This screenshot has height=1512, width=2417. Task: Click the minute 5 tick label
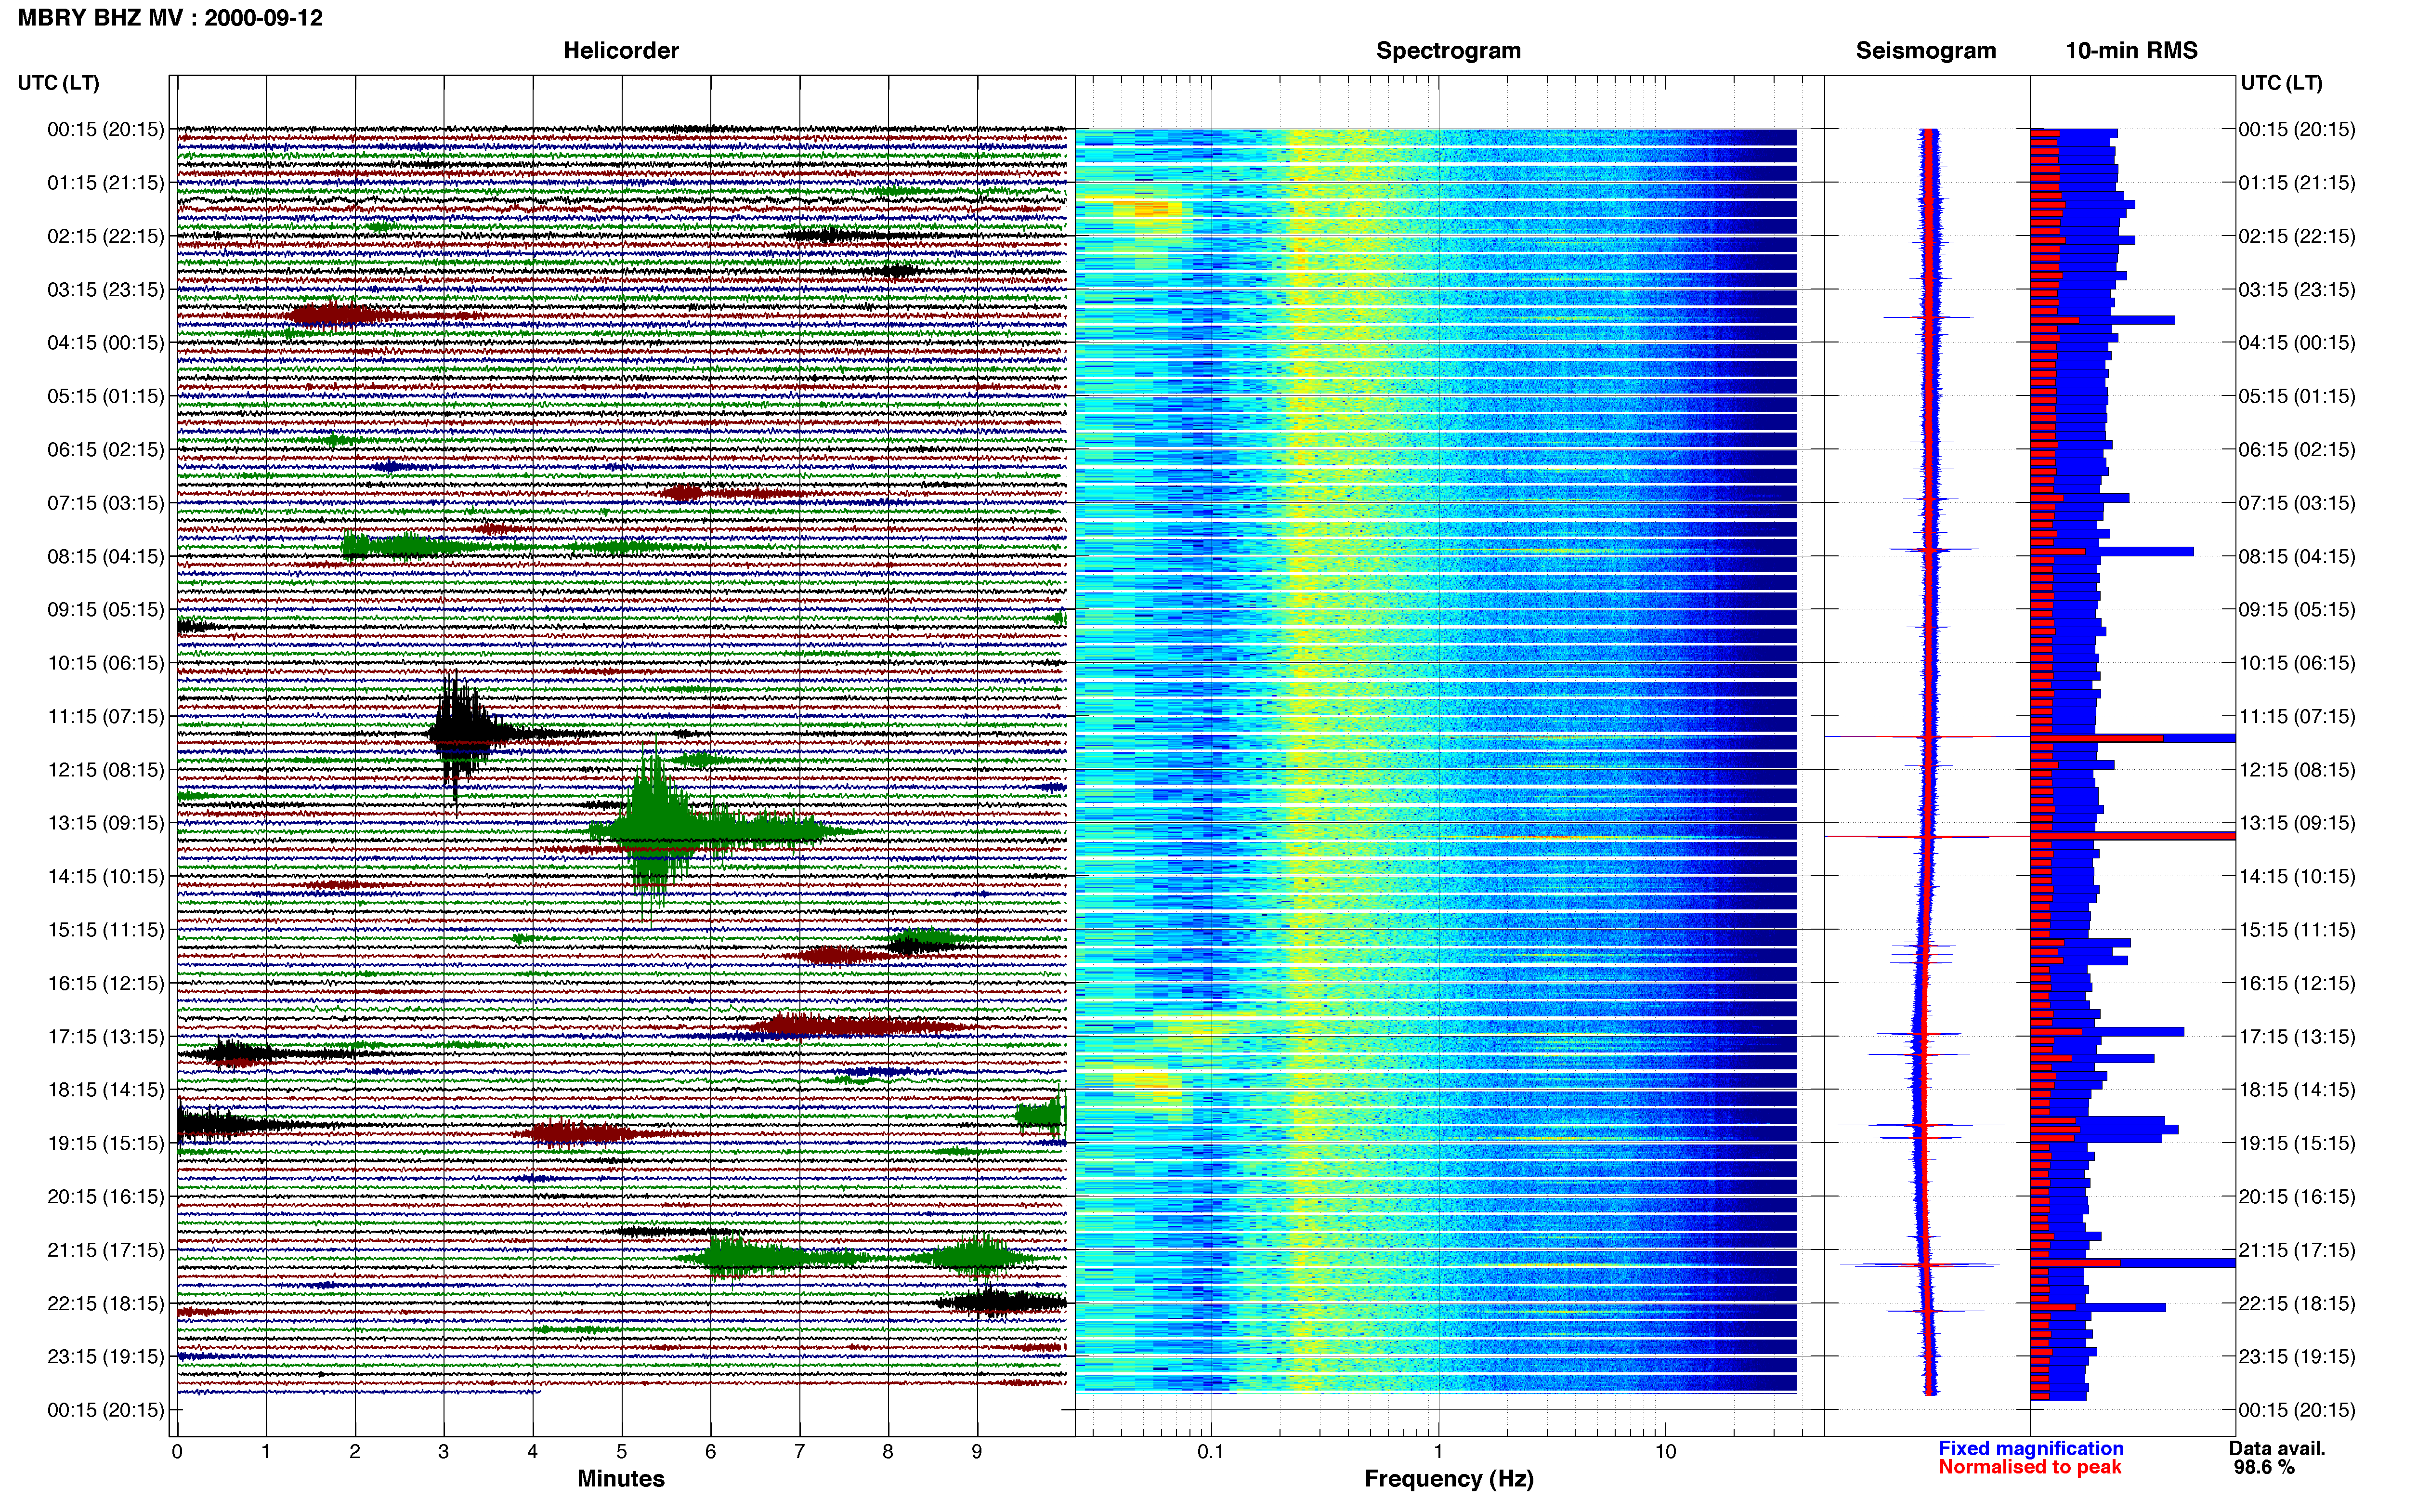(622, 1452)
